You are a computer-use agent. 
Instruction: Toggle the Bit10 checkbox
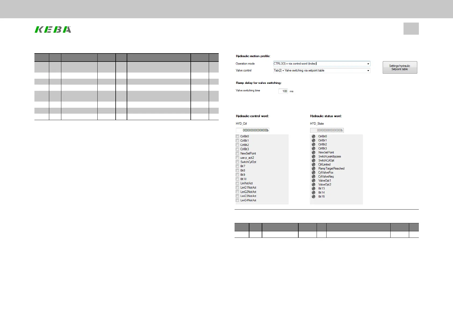(237, 179)
